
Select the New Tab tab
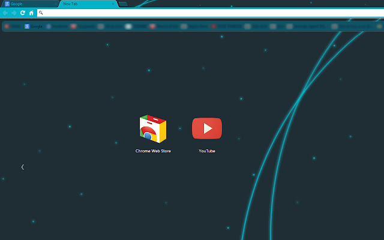(x=88, y=4)
